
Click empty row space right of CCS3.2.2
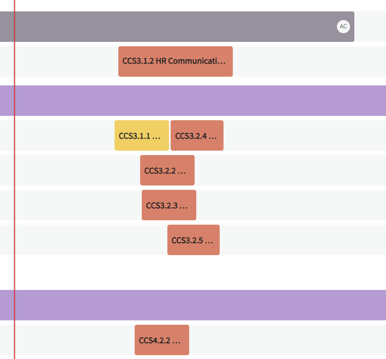click(x=290, y=170)
